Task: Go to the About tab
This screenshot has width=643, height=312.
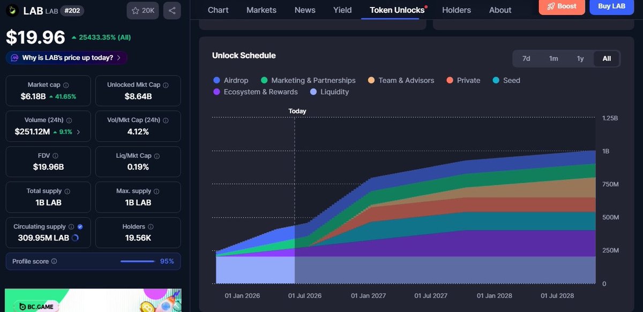Action: click(500, 10)
